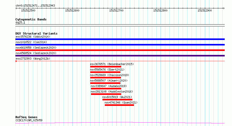Click the red bar under nsv4741346

[x=119, y=105]
